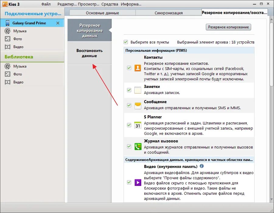Click the scrollbar up arrow
274x213 pixels.
pyautogui.click(x=271, y=19)
